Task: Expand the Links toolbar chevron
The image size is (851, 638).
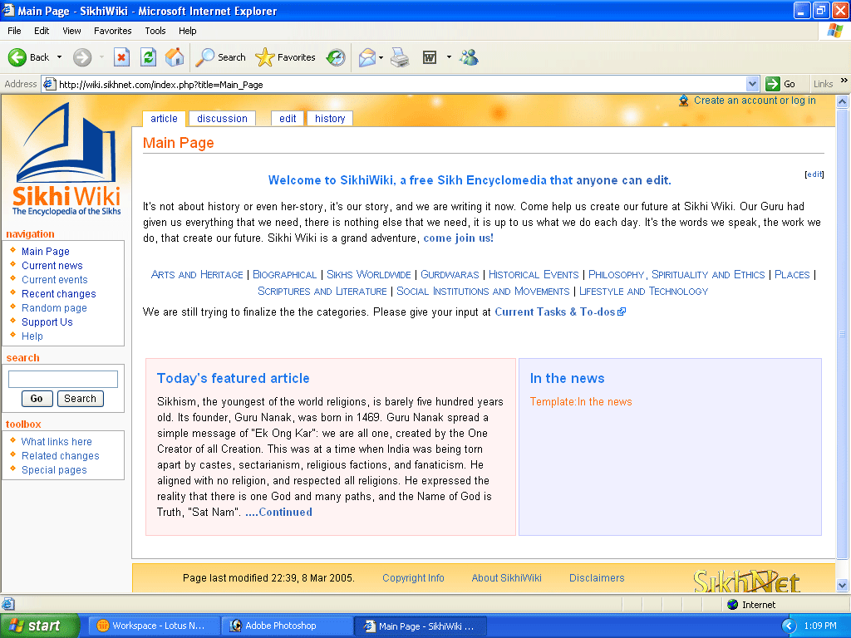Action: [x=844, y=81]
